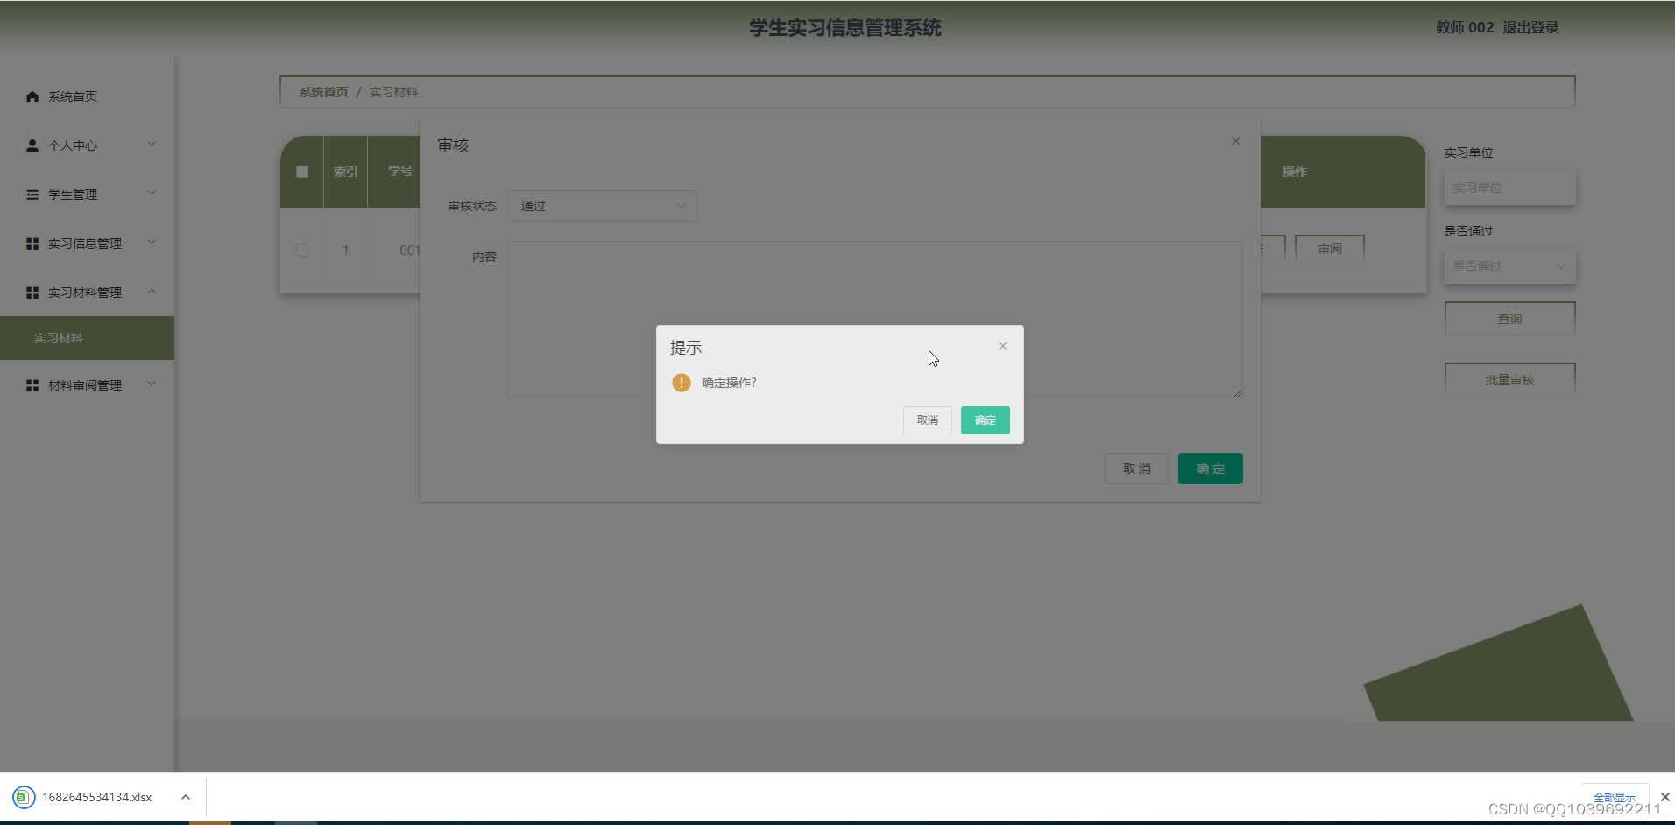Open the downloaded 1682645534134.xlsx file

point(96,797)
